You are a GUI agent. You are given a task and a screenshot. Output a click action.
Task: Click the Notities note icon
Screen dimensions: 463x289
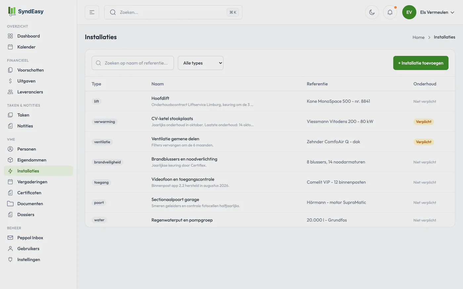[x=10, y=126]
